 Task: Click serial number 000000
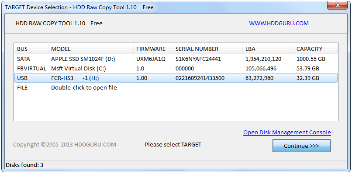(185, 68)
